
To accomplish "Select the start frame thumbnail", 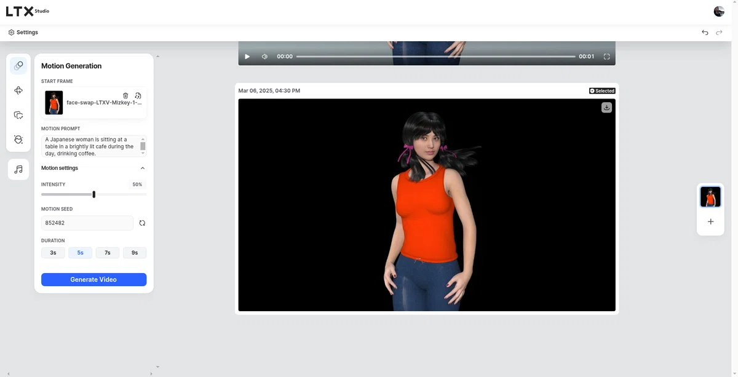I will point(54,103).
